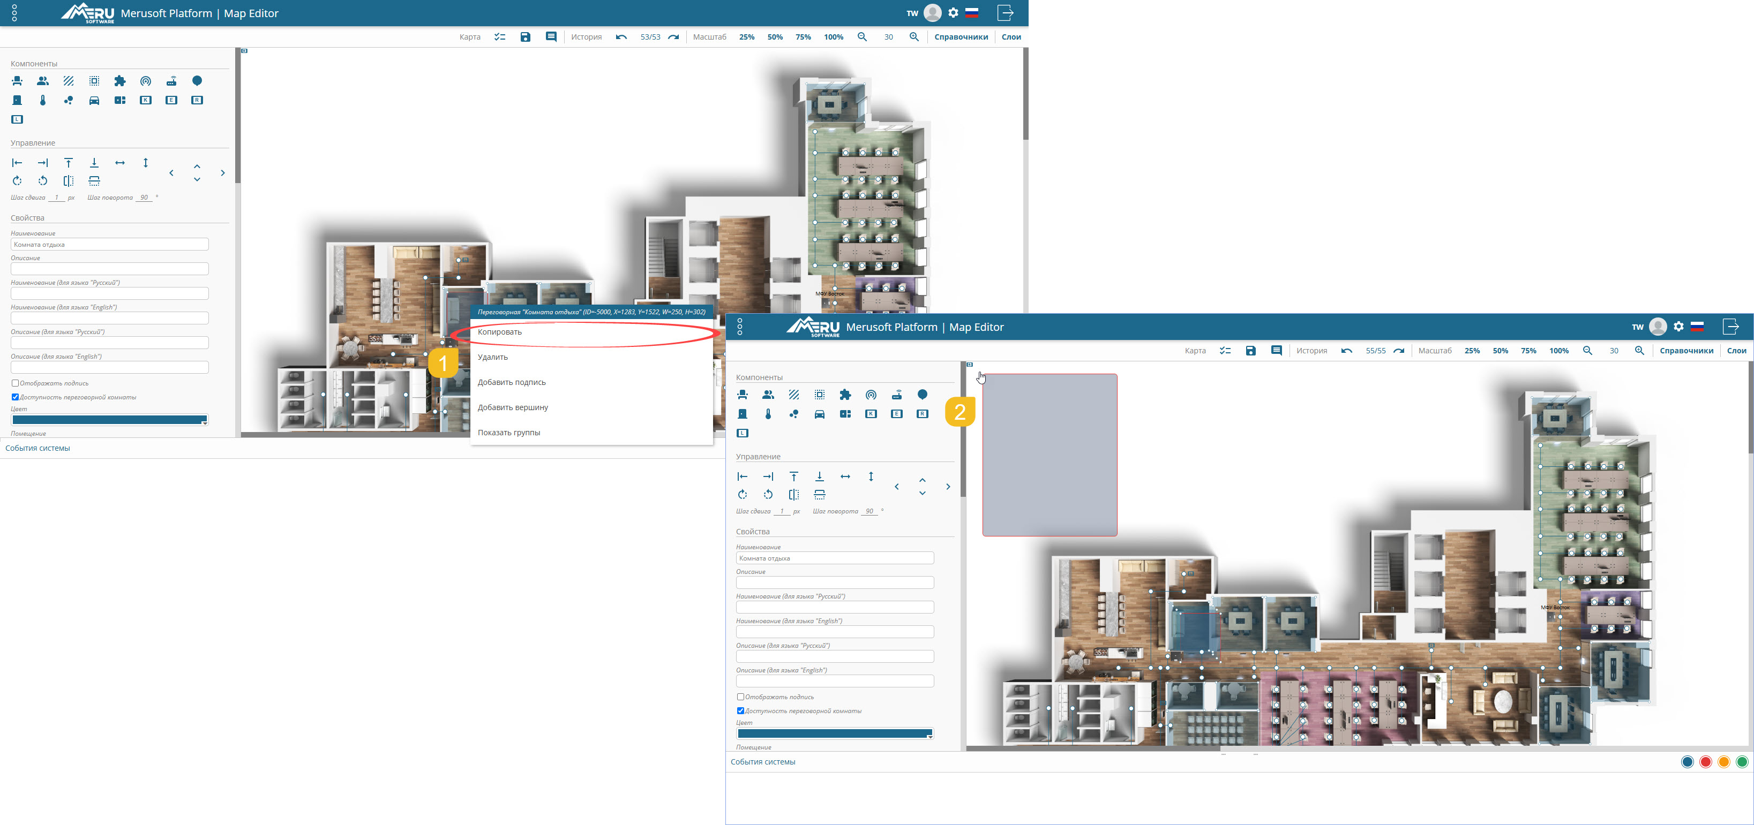The width and height of the screenshot is (1754, 825).
Task: Select 'Добавить вершину' in the context menu
Action: coord(513,407)
